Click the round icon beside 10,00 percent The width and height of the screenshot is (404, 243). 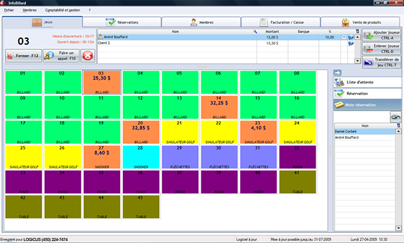[x=344, y=38]
